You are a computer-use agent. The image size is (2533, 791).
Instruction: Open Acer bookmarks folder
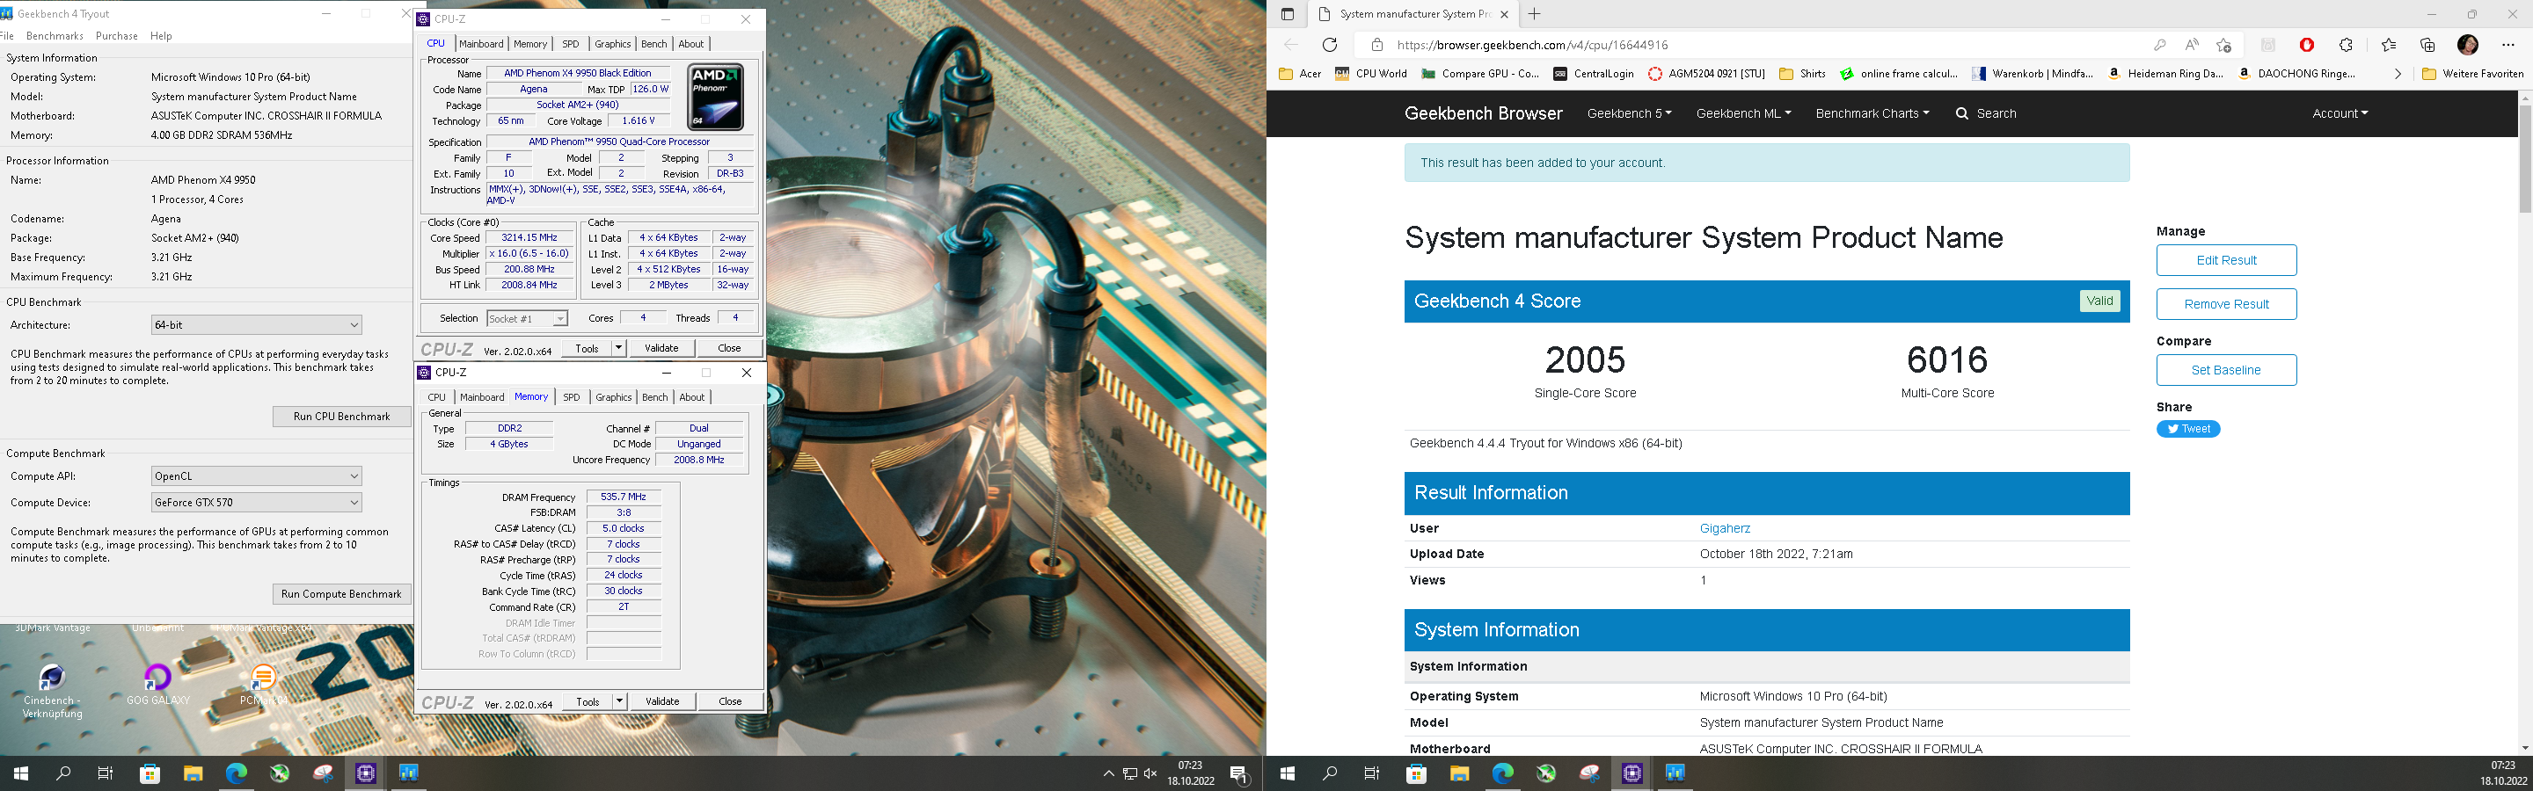(1300, 74)
